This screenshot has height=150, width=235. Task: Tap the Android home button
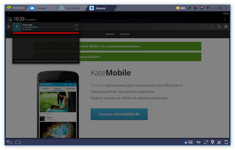tap(18, 142)
